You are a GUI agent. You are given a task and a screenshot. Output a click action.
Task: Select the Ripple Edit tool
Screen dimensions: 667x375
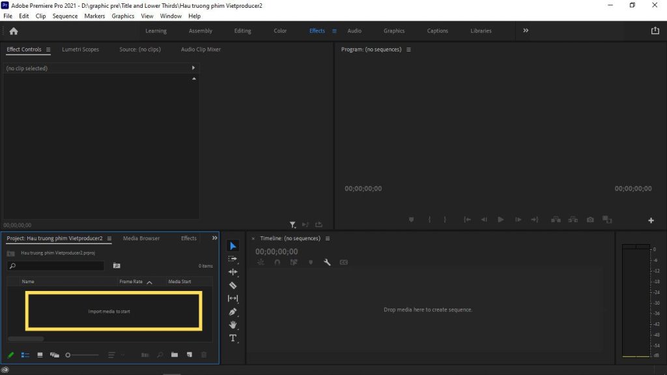click(x=233, y=272)
